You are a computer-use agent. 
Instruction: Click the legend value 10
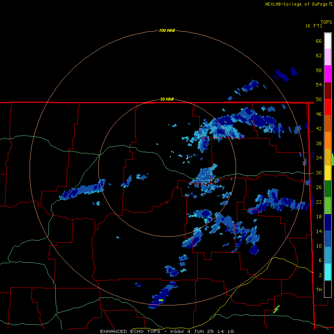319,246
